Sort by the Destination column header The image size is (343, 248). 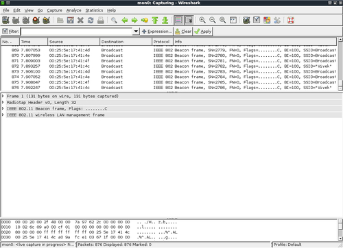point(126,42)
